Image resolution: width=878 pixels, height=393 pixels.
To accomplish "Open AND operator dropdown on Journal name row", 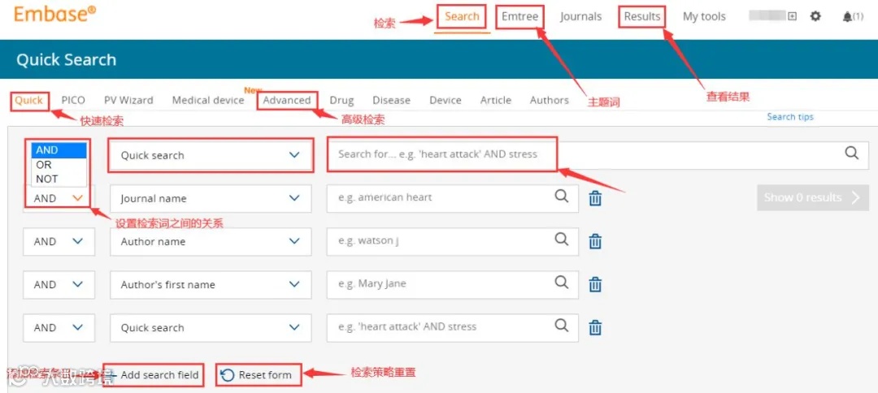I will 59,198.
